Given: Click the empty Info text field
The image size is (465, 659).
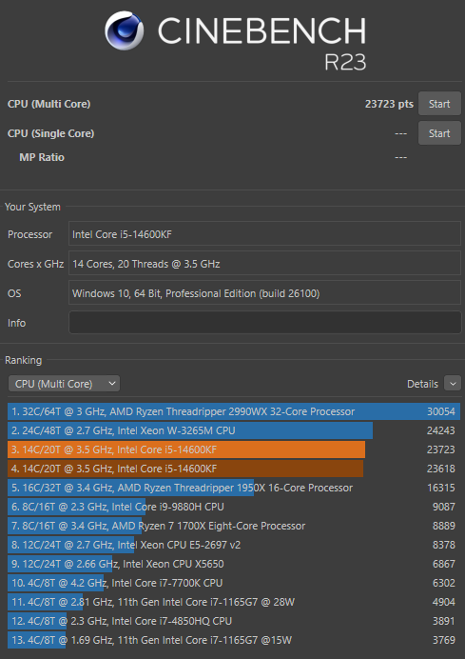Looking at the screenshot, I should [264, 323].
